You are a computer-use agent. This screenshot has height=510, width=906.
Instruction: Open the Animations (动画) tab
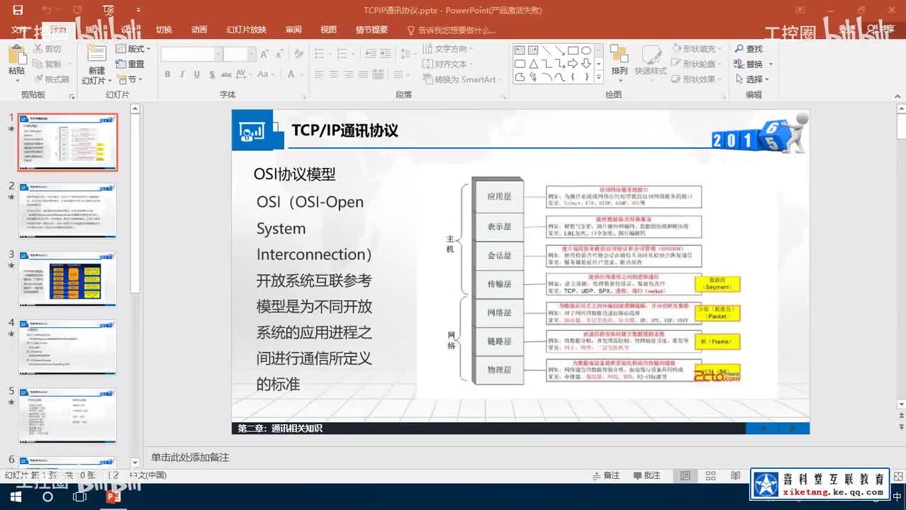click(x=199, y=30)
